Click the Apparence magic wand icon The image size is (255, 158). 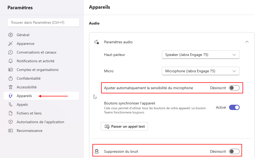click(x=11, y=44)
